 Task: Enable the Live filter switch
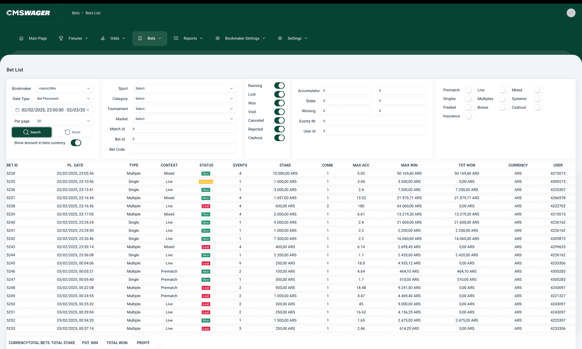pyautogui.click(x=504, y=90)
